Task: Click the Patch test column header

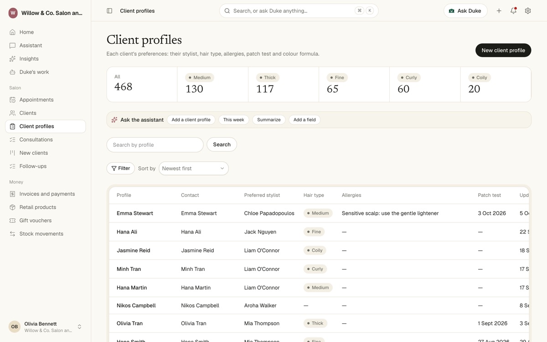Action: click(490, 195)
